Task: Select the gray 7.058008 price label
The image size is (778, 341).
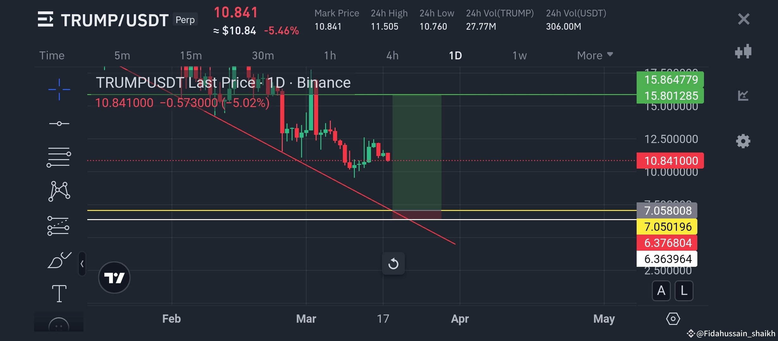Action: 667,211
